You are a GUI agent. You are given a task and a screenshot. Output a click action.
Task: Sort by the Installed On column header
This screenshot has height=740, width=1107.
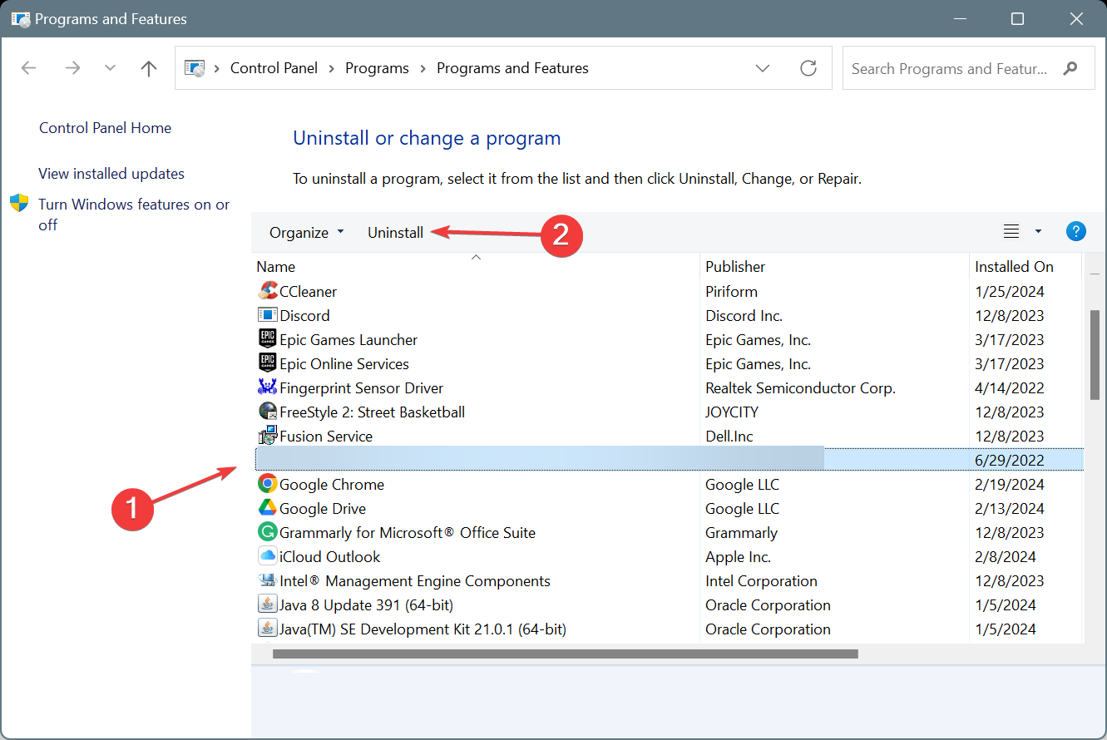(x=1014, y=267)
